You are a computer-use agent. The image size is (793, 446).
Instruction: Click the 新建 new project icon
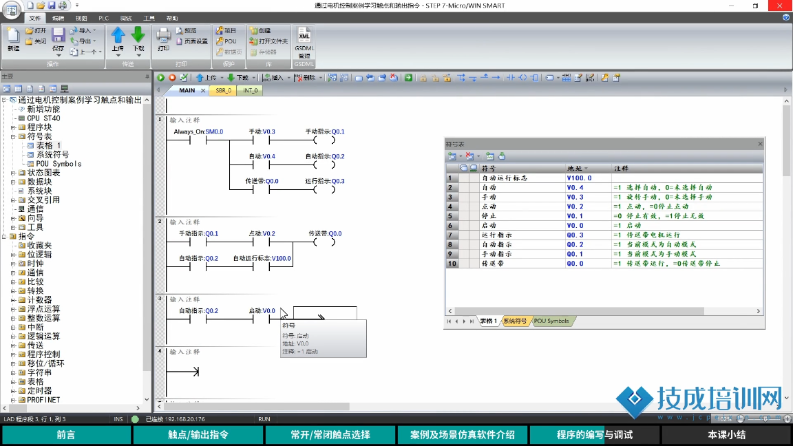pyautogui.click(x=13, y=35)
